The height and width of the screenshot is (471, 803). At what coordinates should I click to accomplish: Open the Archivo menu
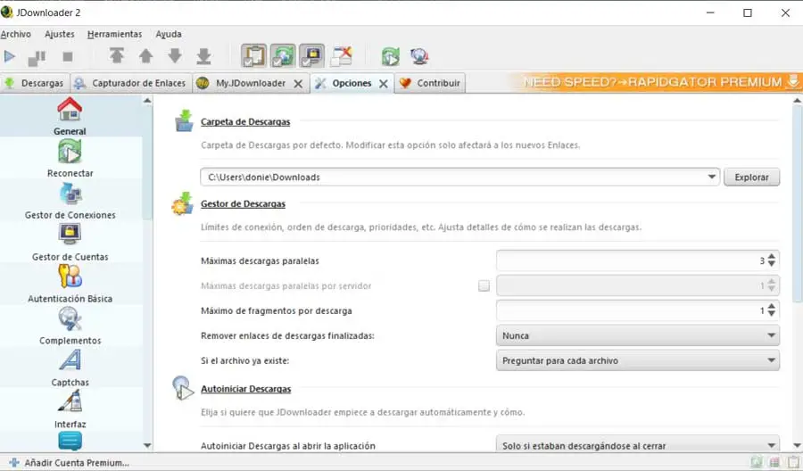point(15,34)
